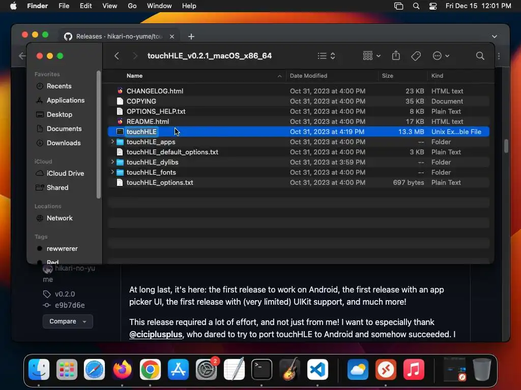Expand the touchHLE_dylibs folder
The image size is (521, 390).
112,162
